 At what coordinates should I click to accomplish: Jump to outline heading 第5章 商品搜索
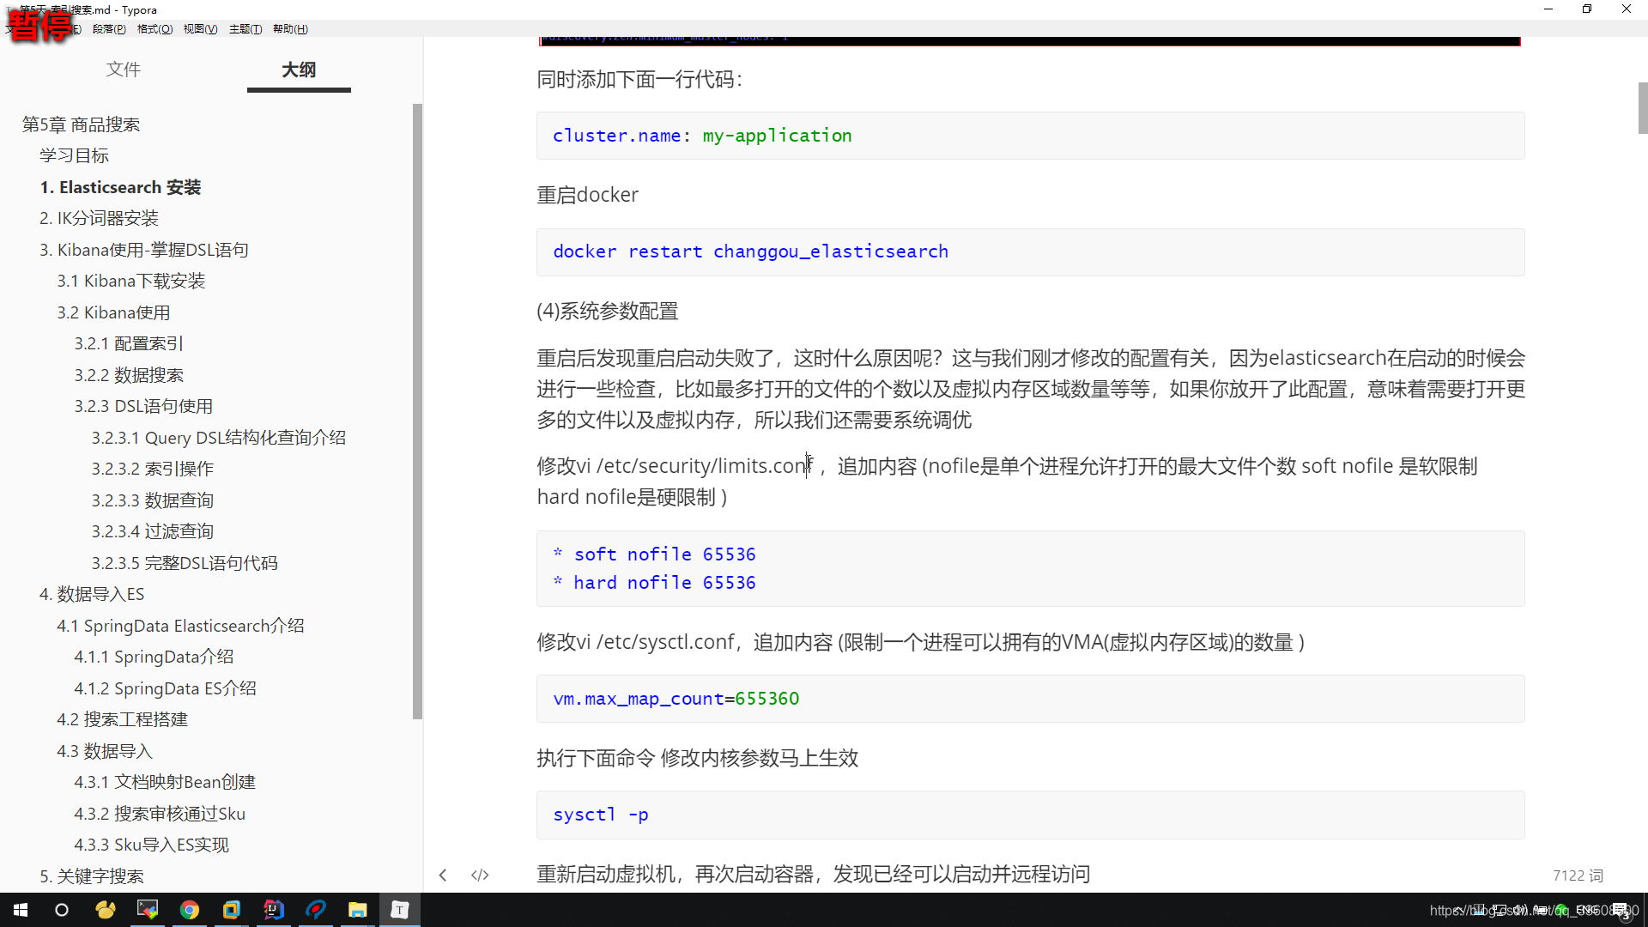[x=81, y=124]
